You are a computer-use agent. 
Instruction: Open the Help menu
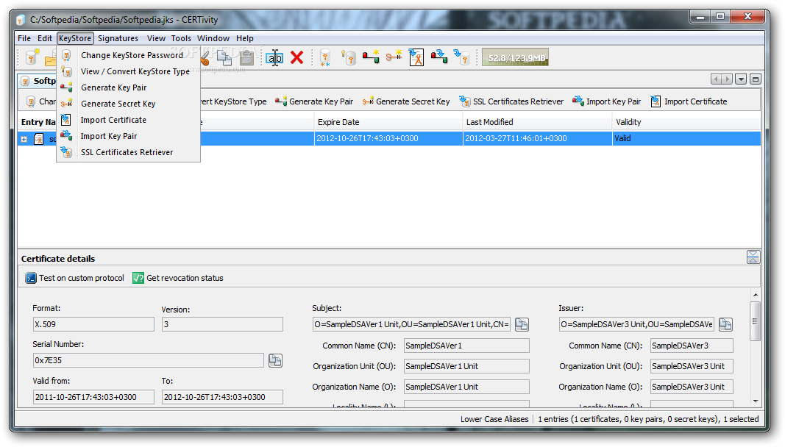[245, 38]
